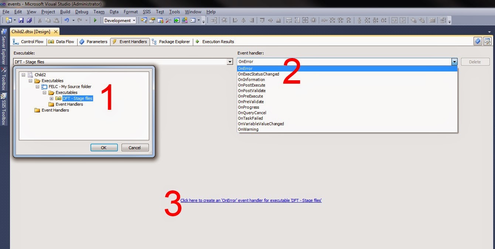Open the Undo history dropdown arrow
This screenshot has height=249, width=495.
tap(73, 20)
